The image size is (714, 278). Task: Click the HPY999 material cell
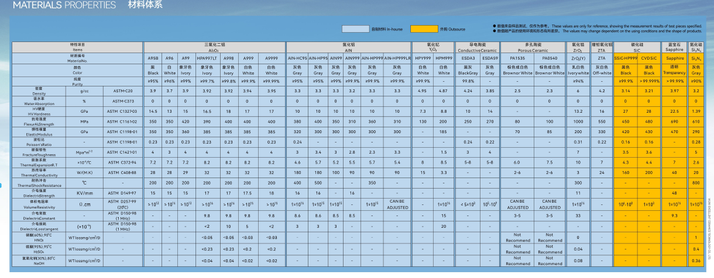tap(423, 58)
